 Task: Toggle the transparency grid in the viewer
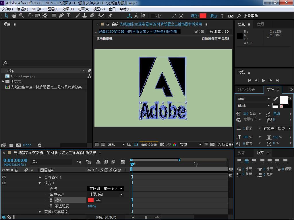[x=212, y=144]
